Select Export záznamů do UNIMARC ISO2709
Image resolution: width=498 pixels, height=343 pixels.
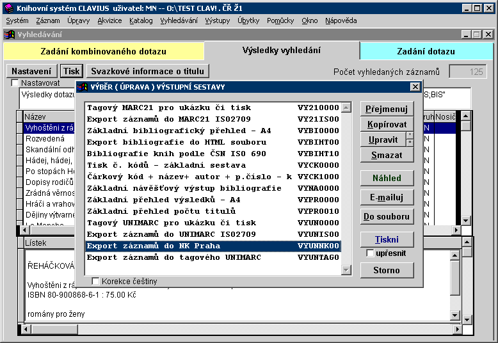coord(213,234)
